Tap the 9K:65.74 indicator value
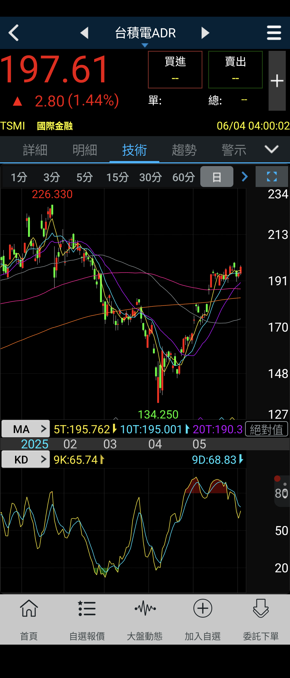The image size is (290, 678). coord(76,460)
